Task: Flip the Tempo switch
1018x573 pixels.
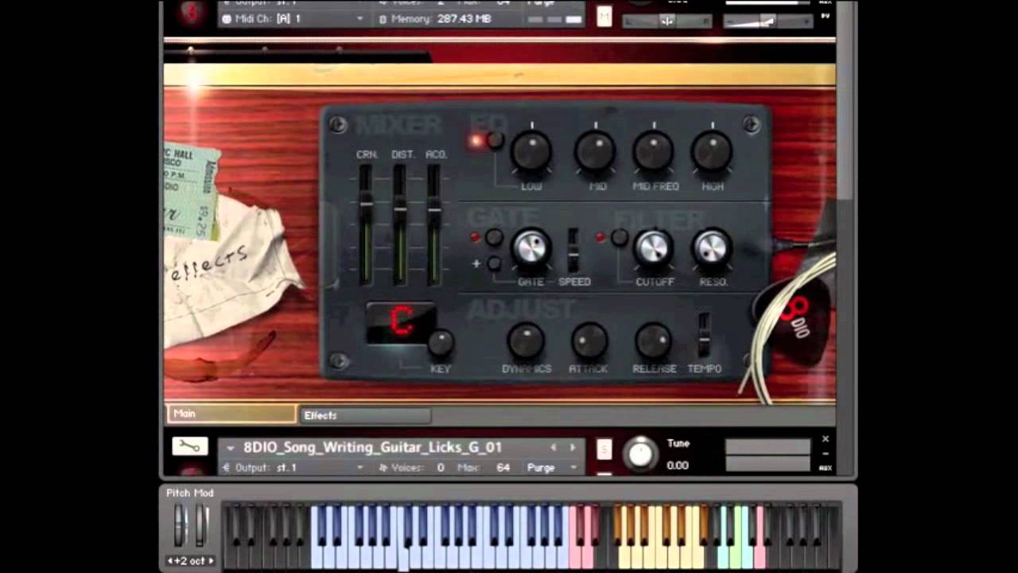Action: coord(704,335)
